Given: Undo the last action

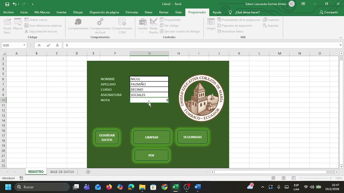Looking at the screenshot, I should pyautogui.click(x=15, y=4).
